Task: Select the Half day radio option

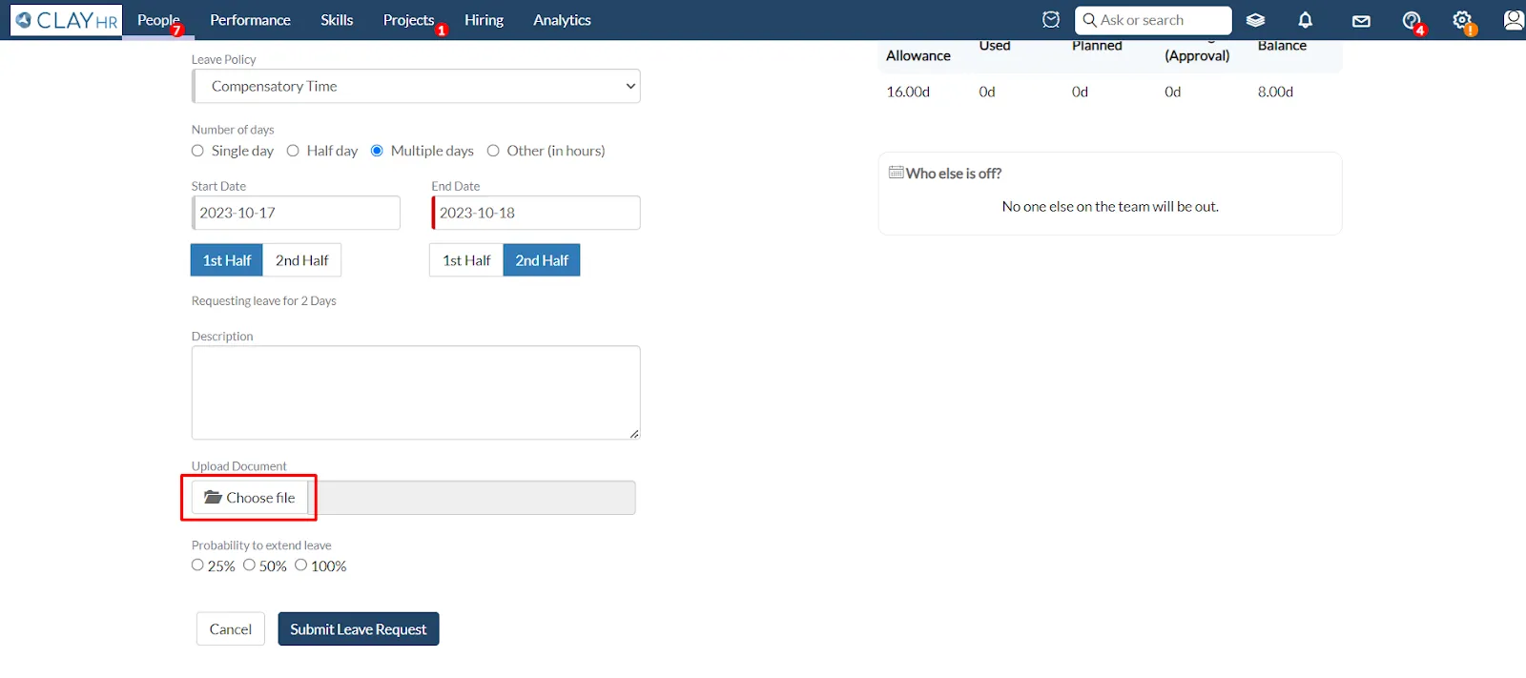Action: 293,151
